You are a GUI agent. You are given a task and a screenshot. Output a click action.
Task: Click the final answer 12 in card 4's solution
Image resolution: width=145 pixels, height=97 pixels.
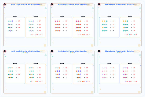40,77
